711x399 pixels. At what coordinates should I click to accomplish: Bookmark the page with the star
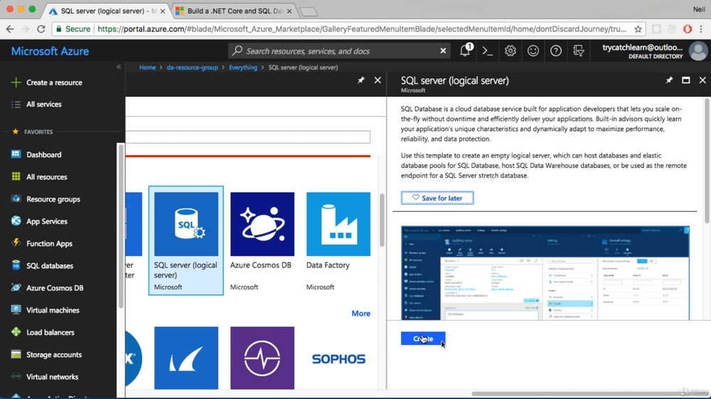pos(638,29)
